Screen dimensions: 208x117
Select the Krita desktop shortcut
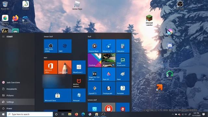pos(170,33)
